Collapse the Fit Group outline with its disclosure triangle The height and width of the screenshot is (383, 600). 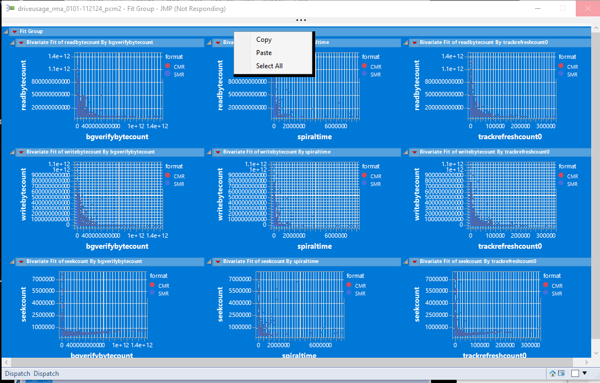click(x=6, y=31)
